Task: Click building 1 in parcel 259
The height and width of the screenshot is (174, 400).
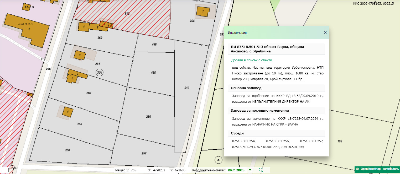Action: point(68,112)
